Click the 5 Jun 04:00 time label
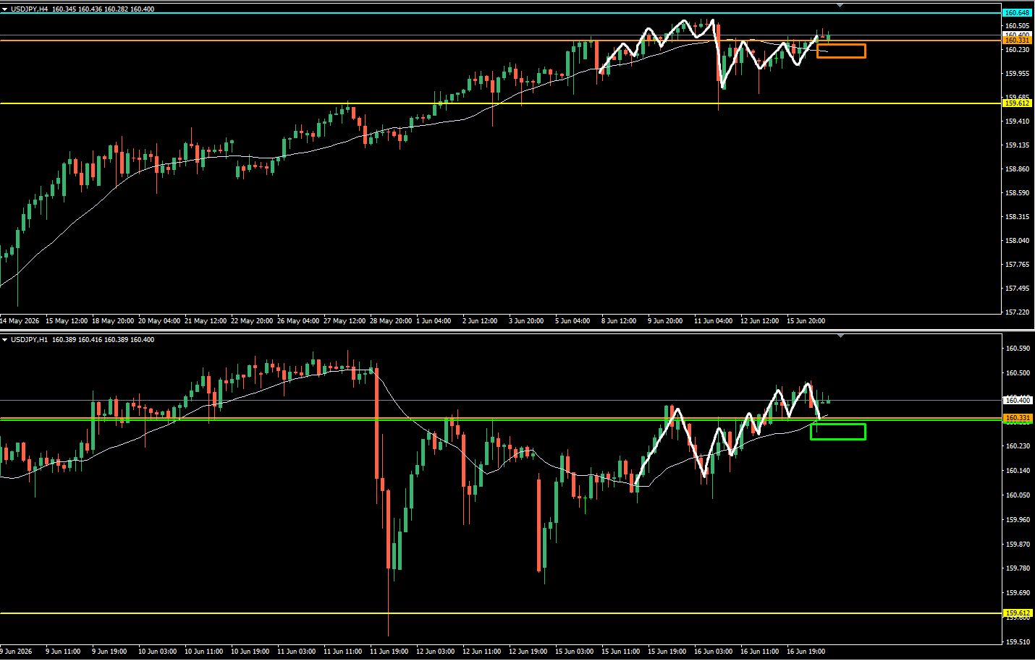Image resolution: width=1035 pixels, height=661 pixels. (573, 321)
